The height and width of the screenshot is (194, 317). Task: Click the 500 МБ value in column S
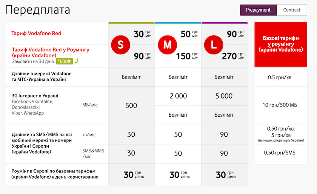pos(131,105)
